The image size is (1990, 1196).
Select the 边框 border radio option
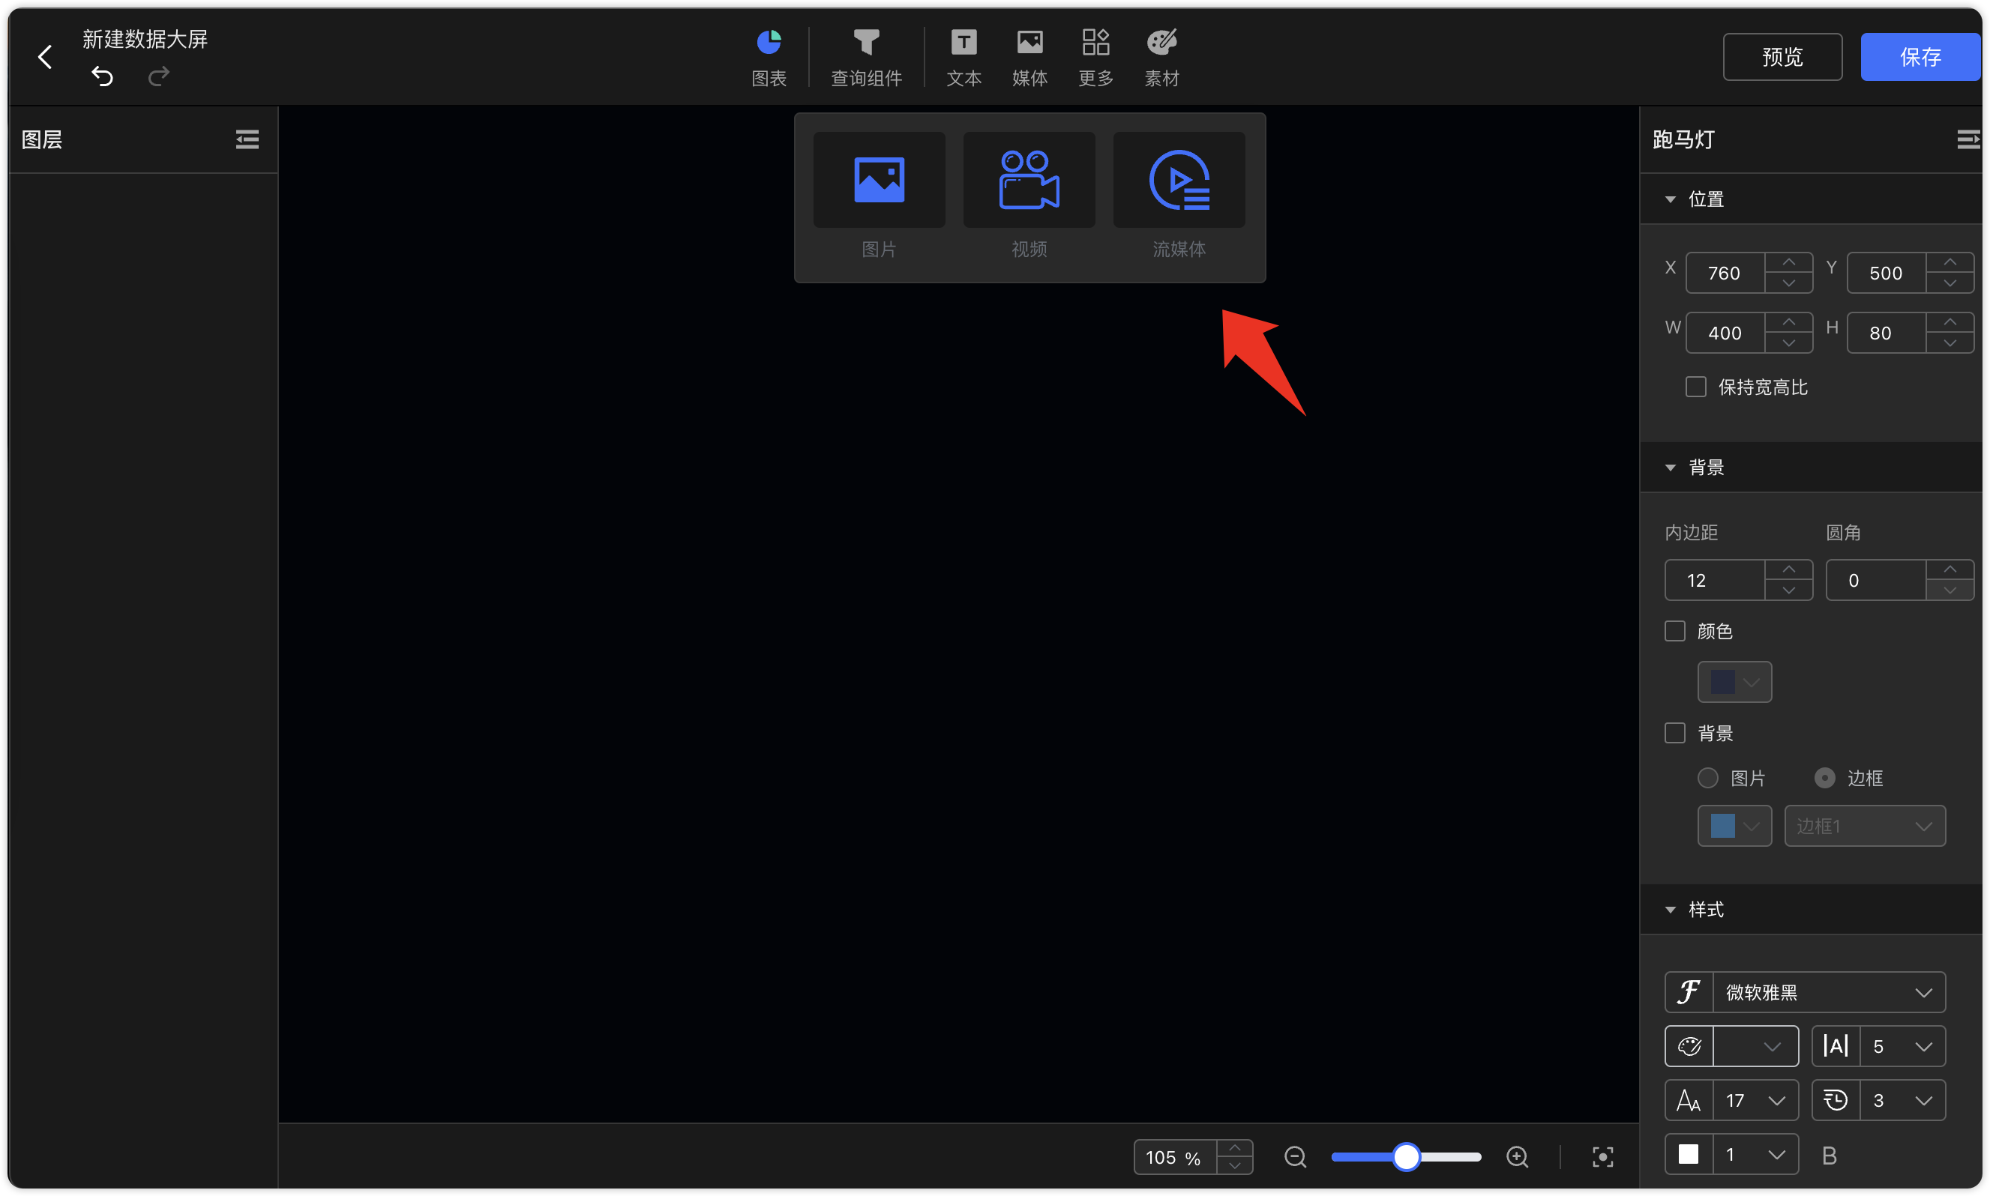pyautogui.click(x=1824, y=778)
